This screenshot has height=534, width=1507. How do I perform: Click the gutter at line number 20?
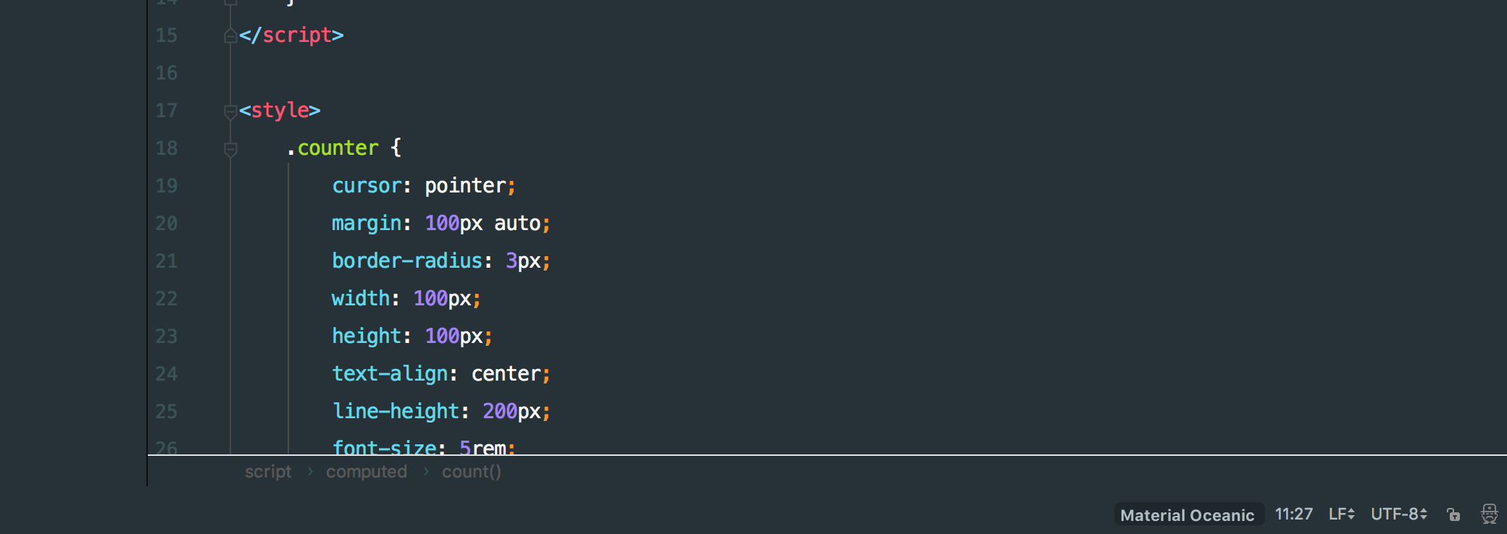pos(167,224)
